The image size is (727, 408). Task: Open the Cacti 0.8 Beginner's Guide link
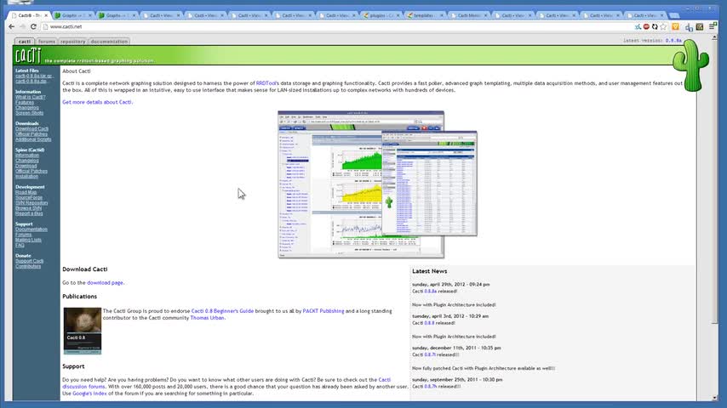pos(222,311)
